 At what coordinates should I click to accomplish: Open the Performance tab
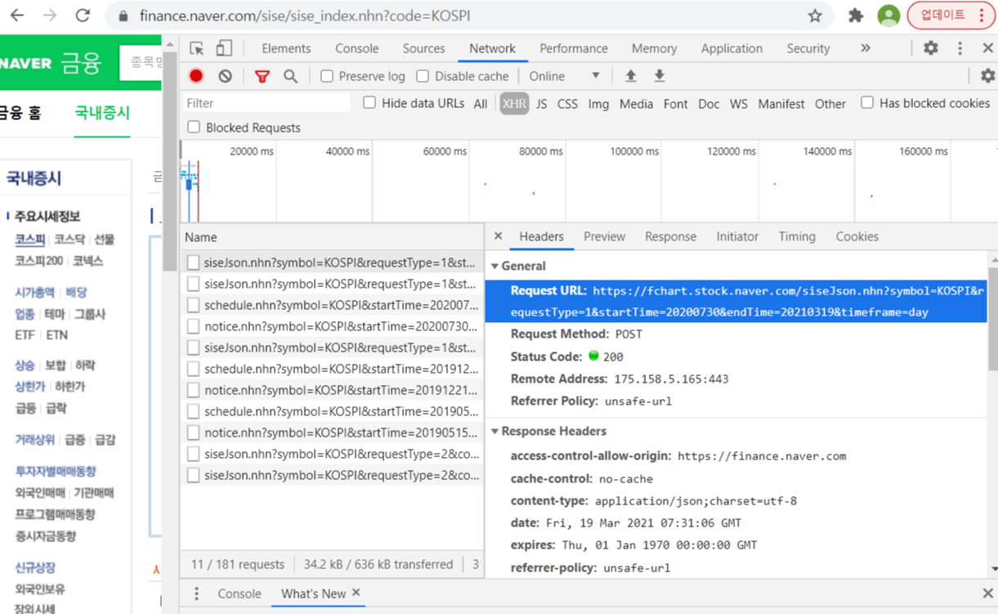point(574,48)
